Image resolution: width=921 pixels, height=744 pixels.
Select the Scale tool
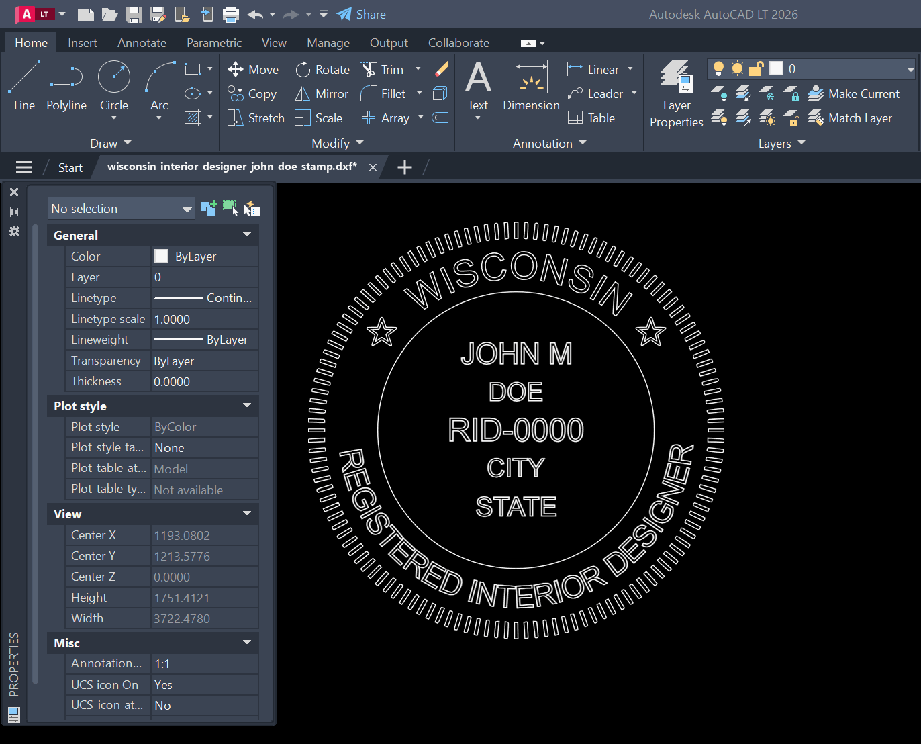(x=319, y=118)
